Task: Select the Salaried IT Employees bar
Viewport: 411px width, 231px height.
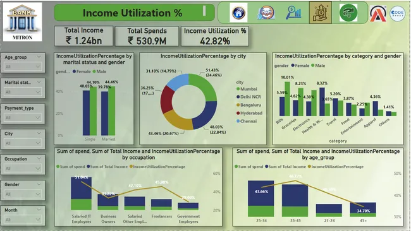Action: pos(82,194)
